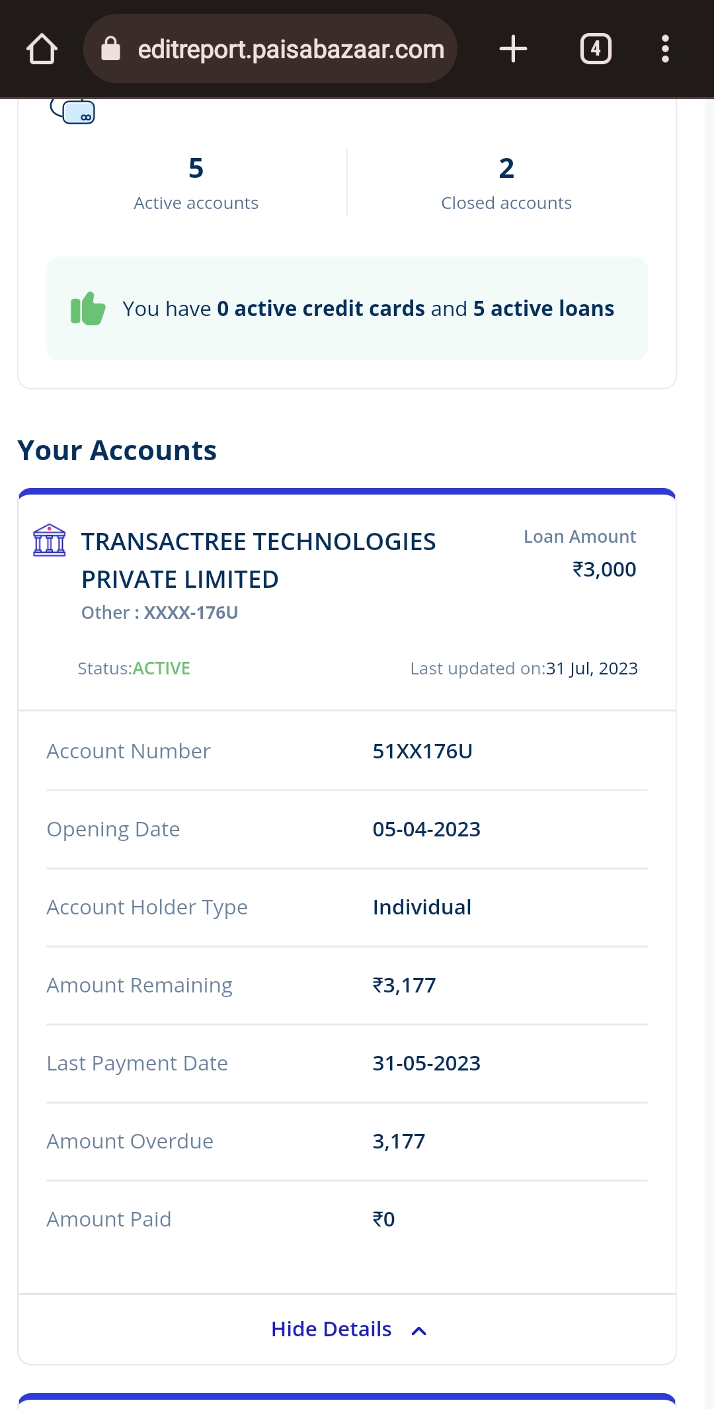Tap Transactree Technologies Private Limited account name
Screen dimensions: 714x1409
tap(258, 560)
